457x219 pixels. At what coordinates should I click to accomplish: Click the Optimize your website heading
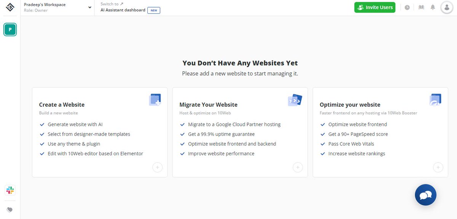point(350,105)
